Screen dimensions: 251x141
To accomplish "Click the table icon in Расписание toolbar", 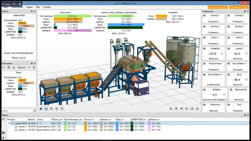I will 9,67.
